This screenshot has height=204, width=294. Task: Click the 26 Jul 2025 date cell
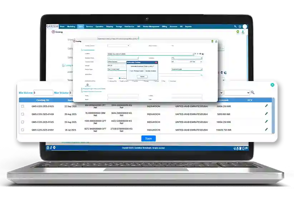(x=70, y=130)
